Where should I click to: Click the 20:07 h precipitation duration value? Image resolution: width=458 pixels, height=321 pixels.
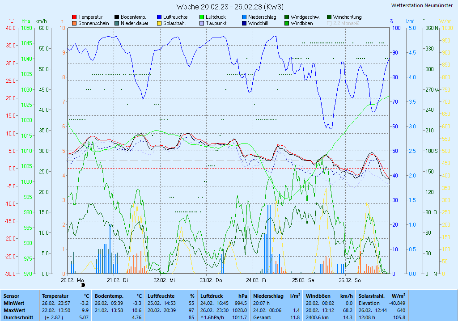[x=261, y=303]
